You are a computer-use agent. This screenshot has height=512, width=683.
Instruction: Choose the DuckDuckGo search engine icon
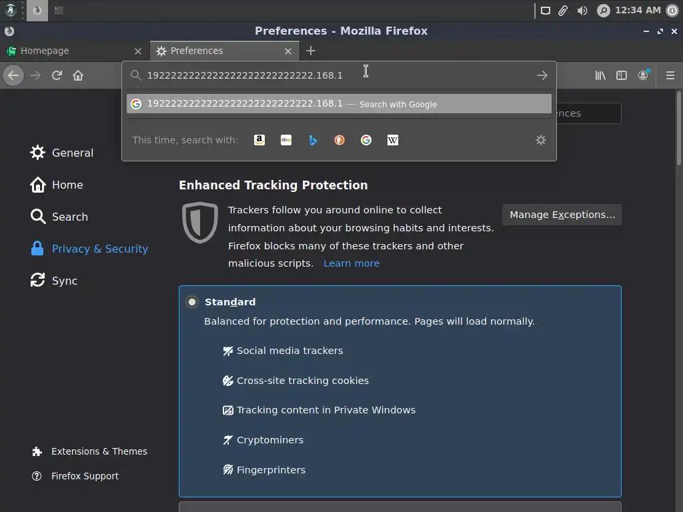point(339,140)
